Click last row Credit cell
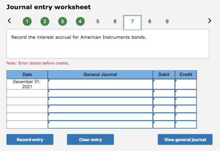The width and height of the screenshot is (220, 151). tap(186, 125)
